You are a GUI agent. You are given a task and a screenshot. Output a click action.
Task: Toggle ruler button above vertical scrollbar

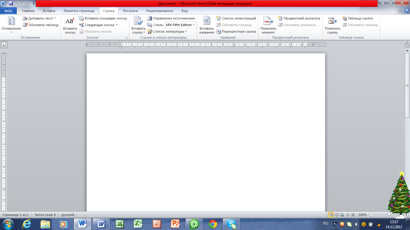(x=407, y=45)
